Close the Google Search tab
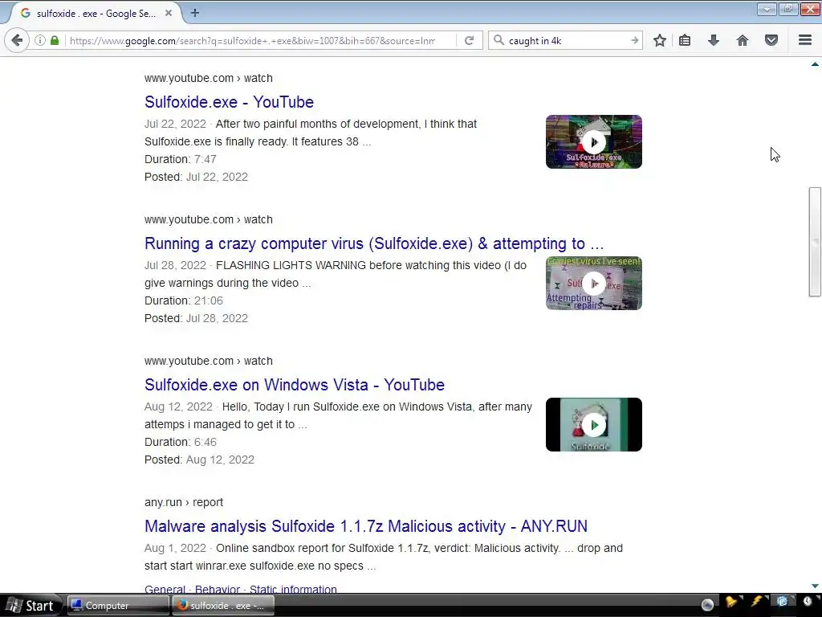 (x=169, y=13)
